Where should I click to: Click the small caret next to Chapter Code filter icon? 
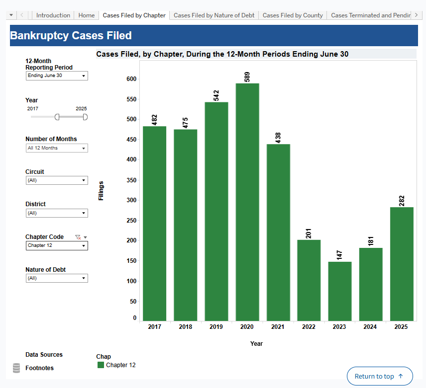[85, 237]
